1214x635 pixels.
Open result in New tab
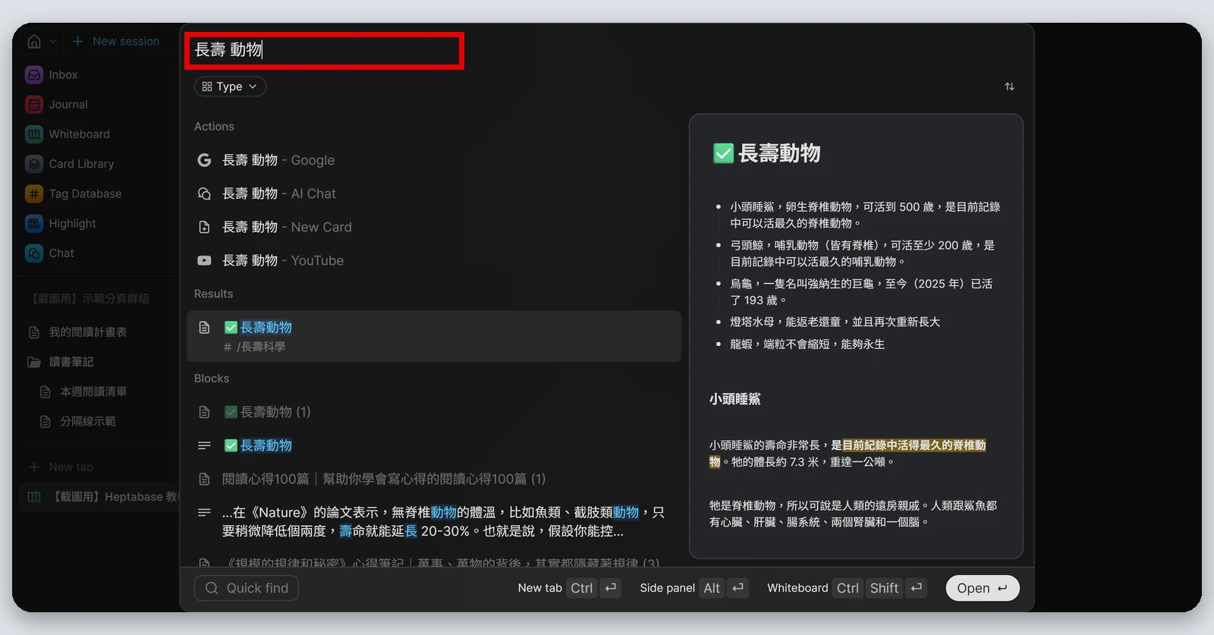[569, 588]
